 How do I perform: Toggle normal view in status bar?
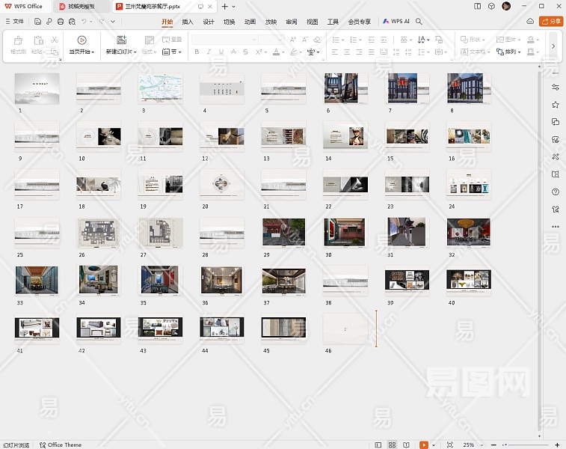point(379,445)
